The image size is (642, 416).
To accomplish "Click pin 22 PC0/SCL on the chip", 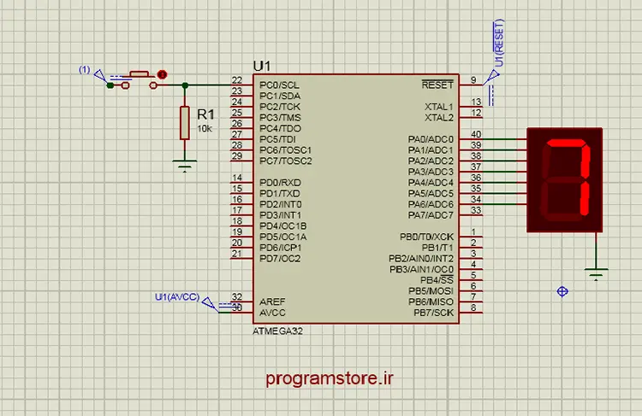I will tap(241, 85).
